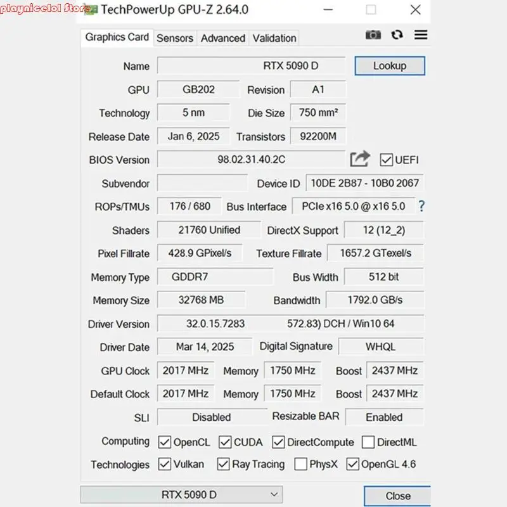Click the Close button
Image resolution: width=507 pixels, height=507 pixels.
(398, 496)
